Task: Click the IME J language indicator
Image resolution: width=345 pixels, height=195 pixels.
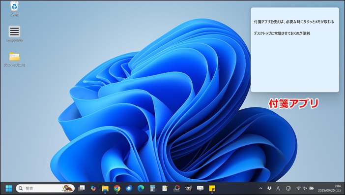Action: (288, 189)
